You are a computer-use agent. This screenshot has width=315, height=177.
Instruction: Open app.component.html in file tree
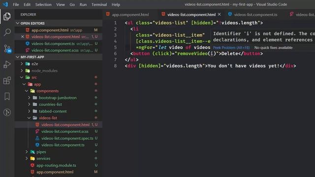click(59, 172)
